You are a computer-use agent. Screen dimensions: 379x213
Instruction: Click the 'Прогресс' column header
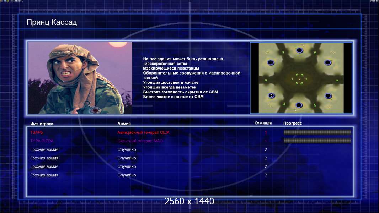coord(293,123)
